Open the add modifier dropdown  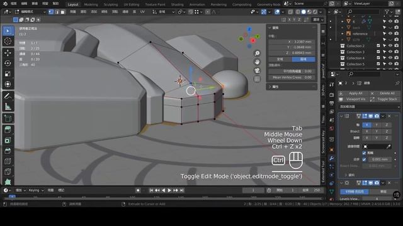coord(369,107)
